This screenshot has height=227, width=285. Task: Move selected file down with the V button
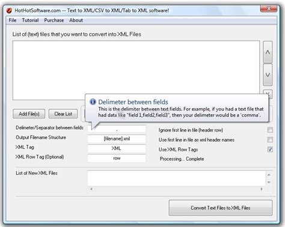[x=268, y=75]
